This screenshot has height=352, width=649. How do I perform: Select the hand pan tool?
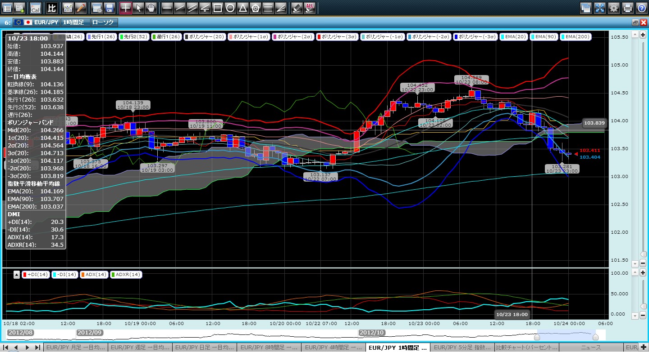point(151,8)
